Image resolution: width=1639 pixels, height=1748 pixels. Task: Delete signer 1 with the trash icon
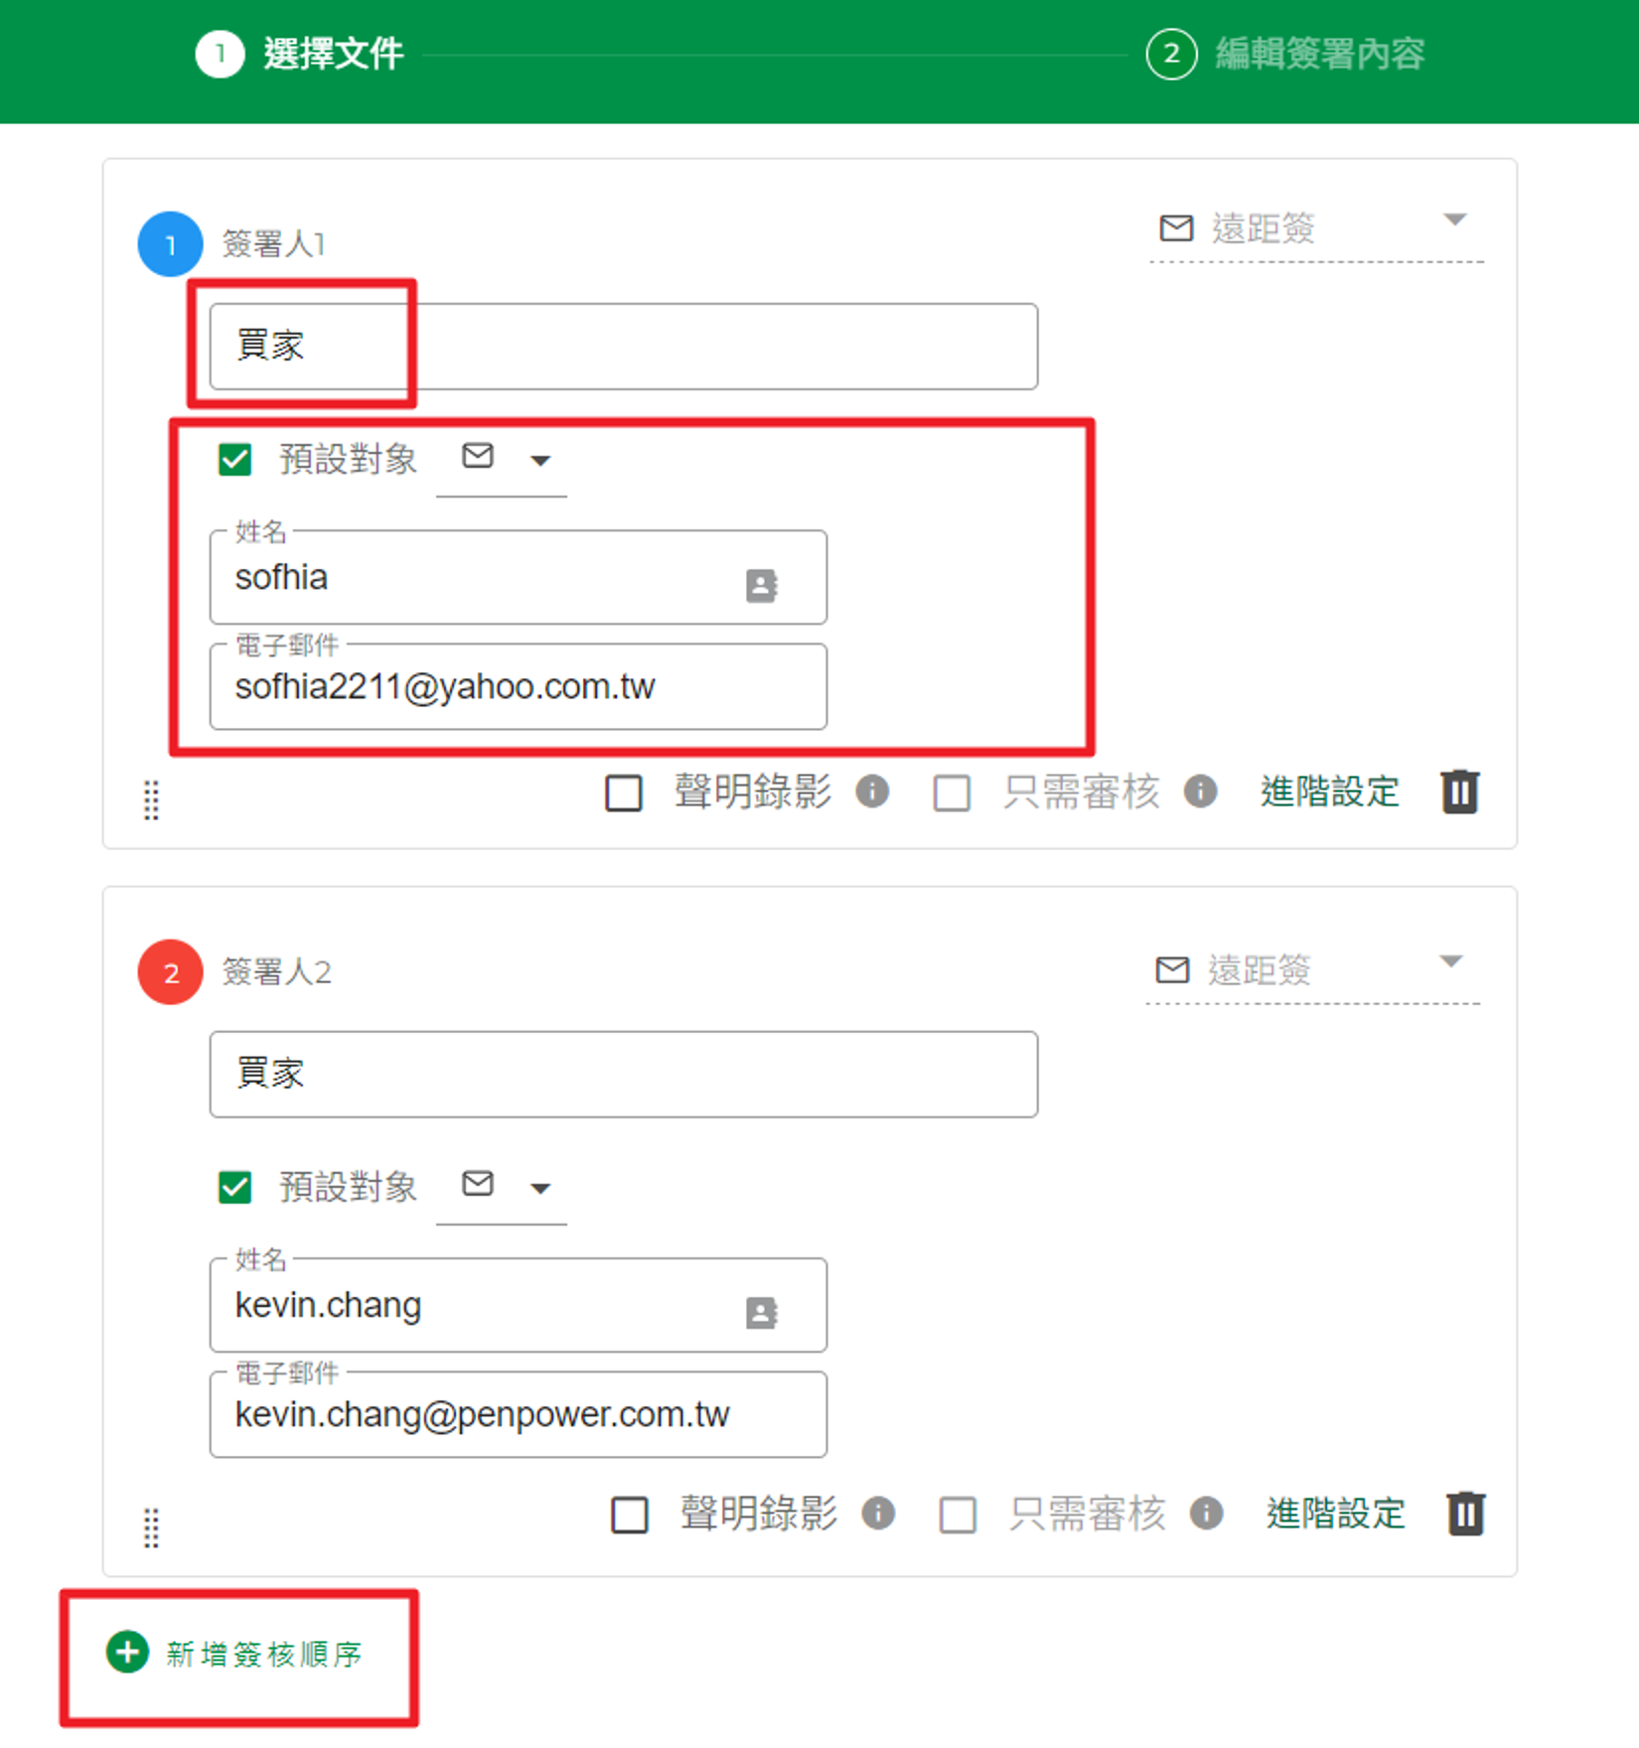tap(1460, 792)
